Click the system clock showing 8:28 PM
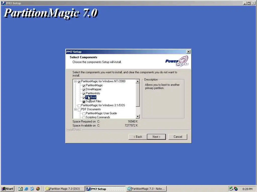 247,189
